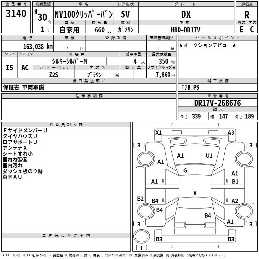Click the "注意事項欄" section header
The image size is (259, 259).
(x=89, y=96)
